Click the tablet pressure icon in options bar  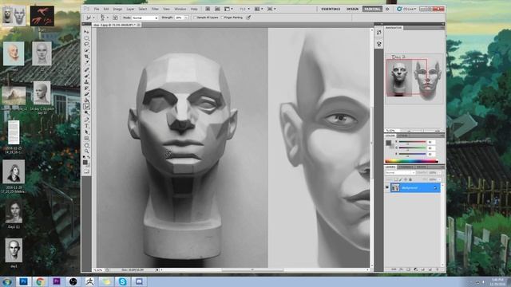(x=248, y=18)
